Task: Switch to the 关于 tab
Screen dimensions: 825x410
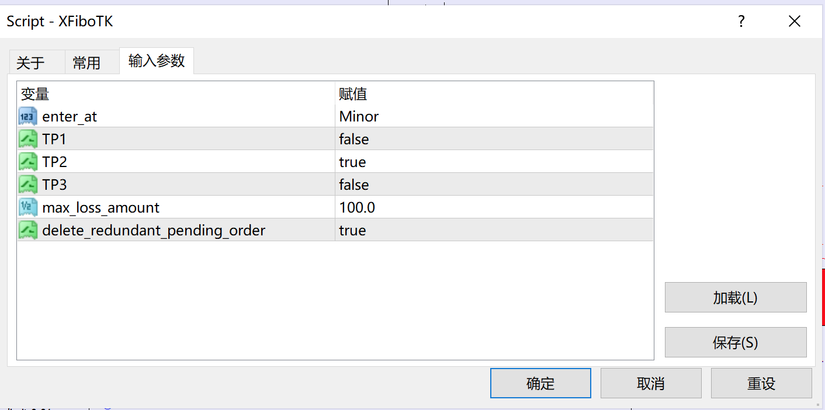Action: point(31,62)
